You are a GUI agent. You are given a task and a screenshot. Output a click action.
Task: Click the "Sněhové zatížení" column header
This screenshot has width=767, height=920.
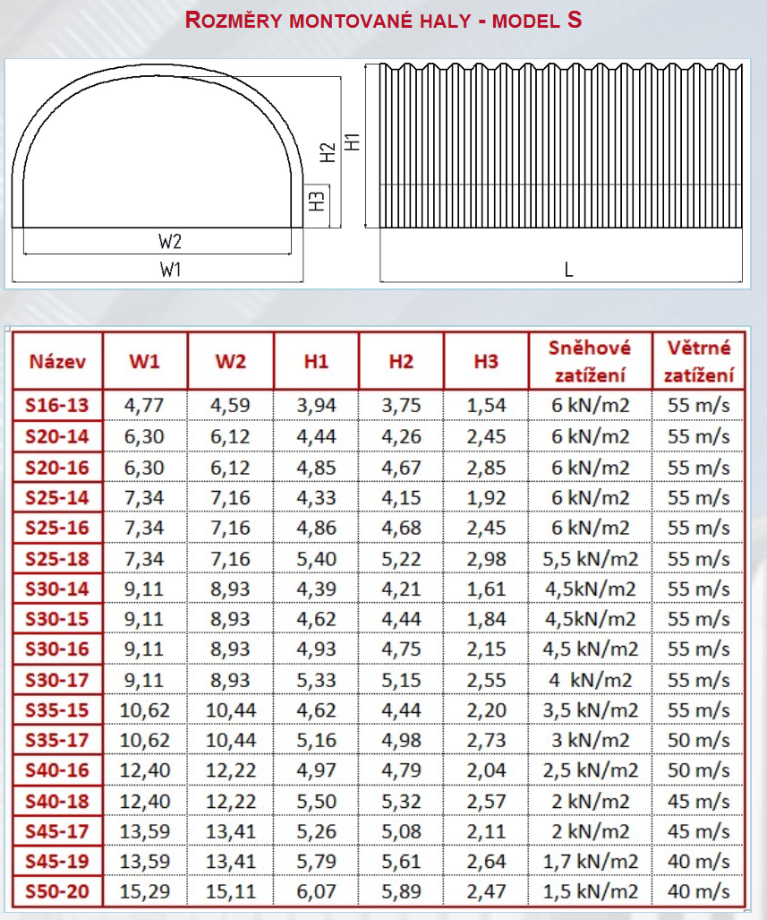[590, 361]
